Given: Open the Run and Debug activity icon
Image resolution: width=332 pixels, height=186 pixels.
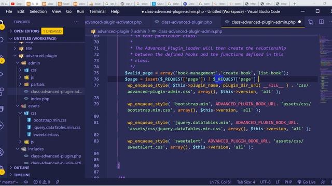Looking at the screenshot, I should (1, 74).
